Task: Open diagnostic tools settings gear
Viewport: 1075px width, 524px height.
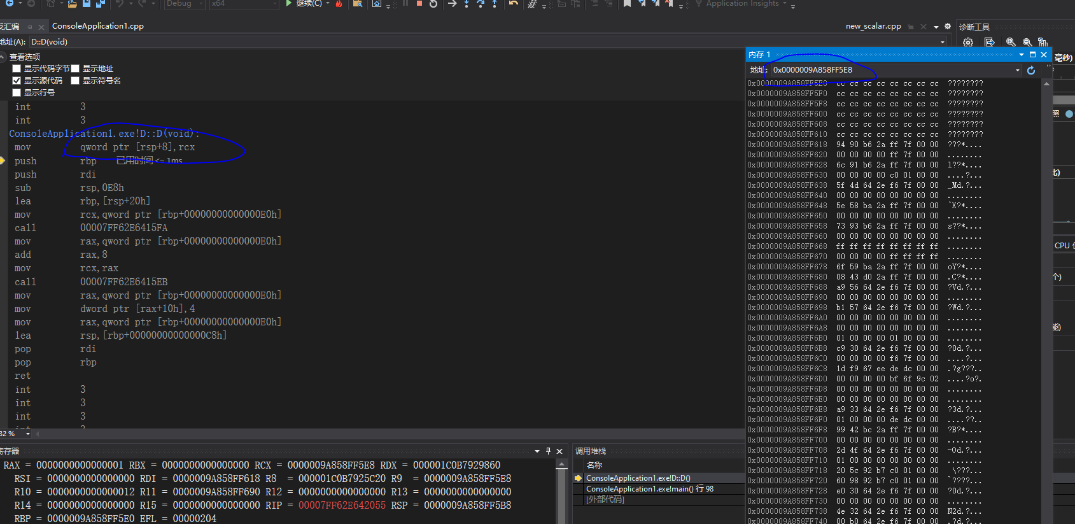Action: click(968, 42)
